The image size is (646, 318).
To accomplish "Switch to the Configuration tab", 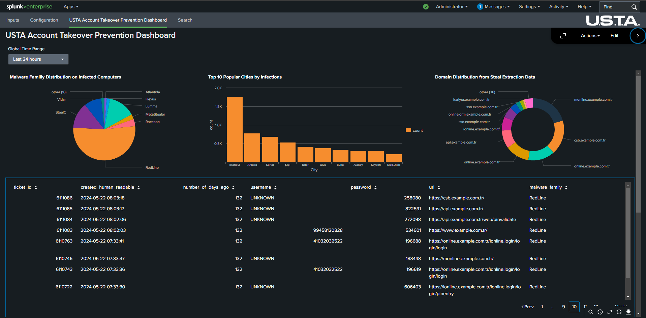I will [44, 20].
